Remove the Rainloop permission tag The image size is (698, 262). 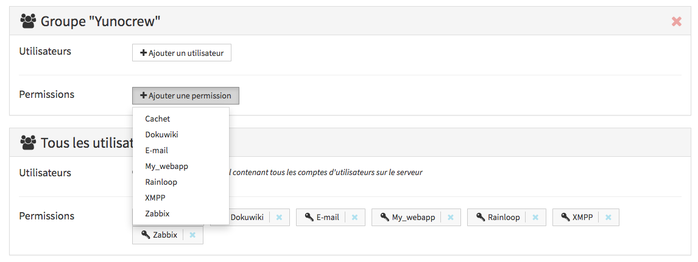point(535,217)
